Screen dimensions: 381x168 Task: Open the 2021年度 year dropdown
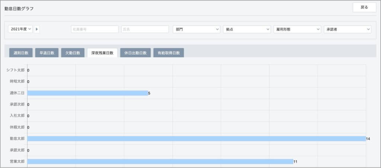[x=20, y=29]
